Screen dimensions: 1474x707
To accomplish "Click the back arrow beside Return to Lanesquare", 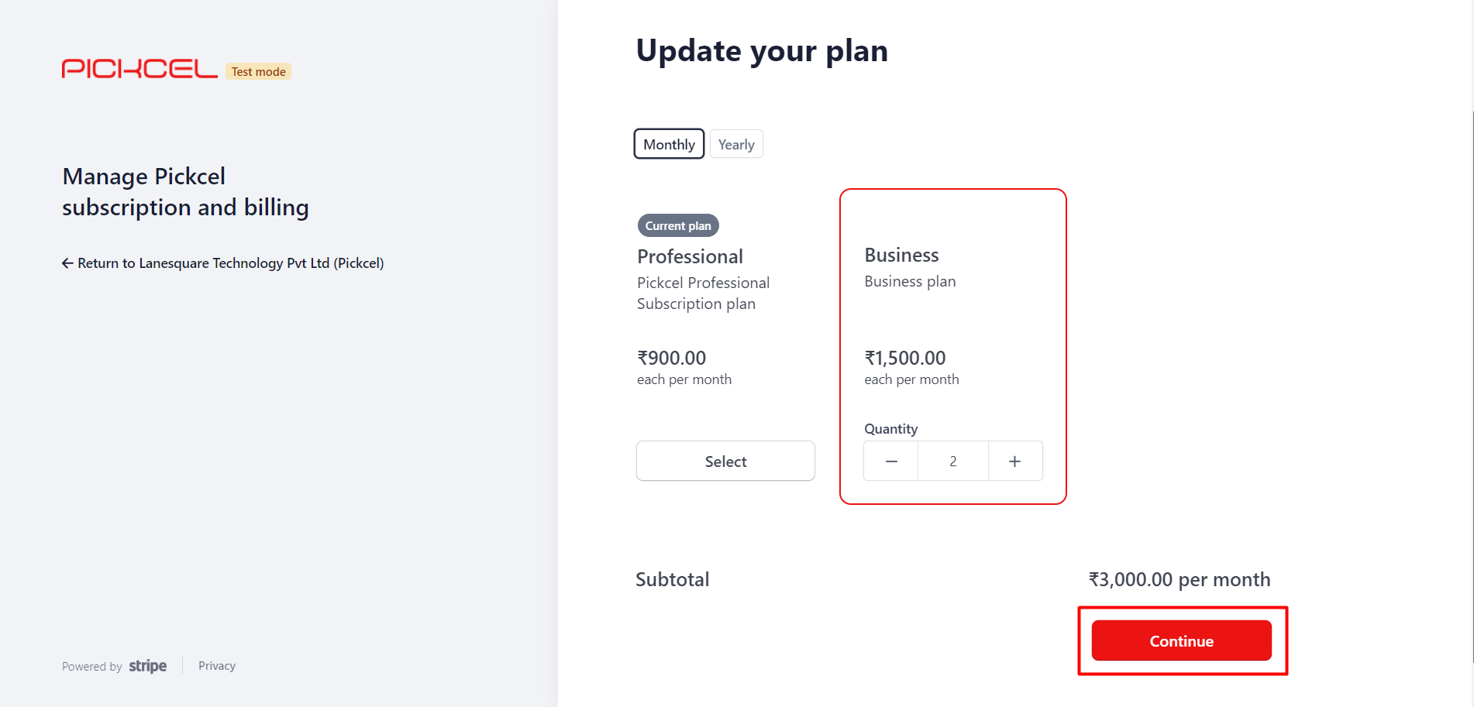I will point(67,263).
